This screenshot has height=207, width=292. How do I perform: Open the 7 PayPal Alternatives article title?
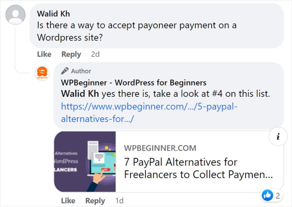pyautogui.click(x=198, y=168)
